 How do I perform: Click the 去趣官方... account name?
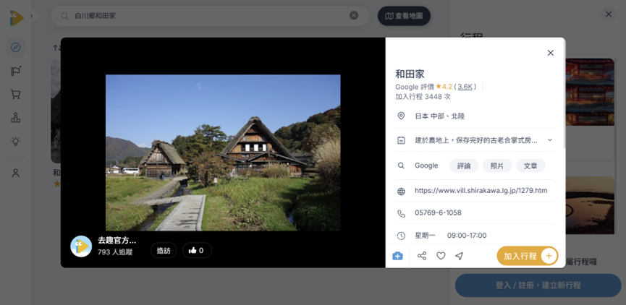pyautogui.click(x=117, y=241)
